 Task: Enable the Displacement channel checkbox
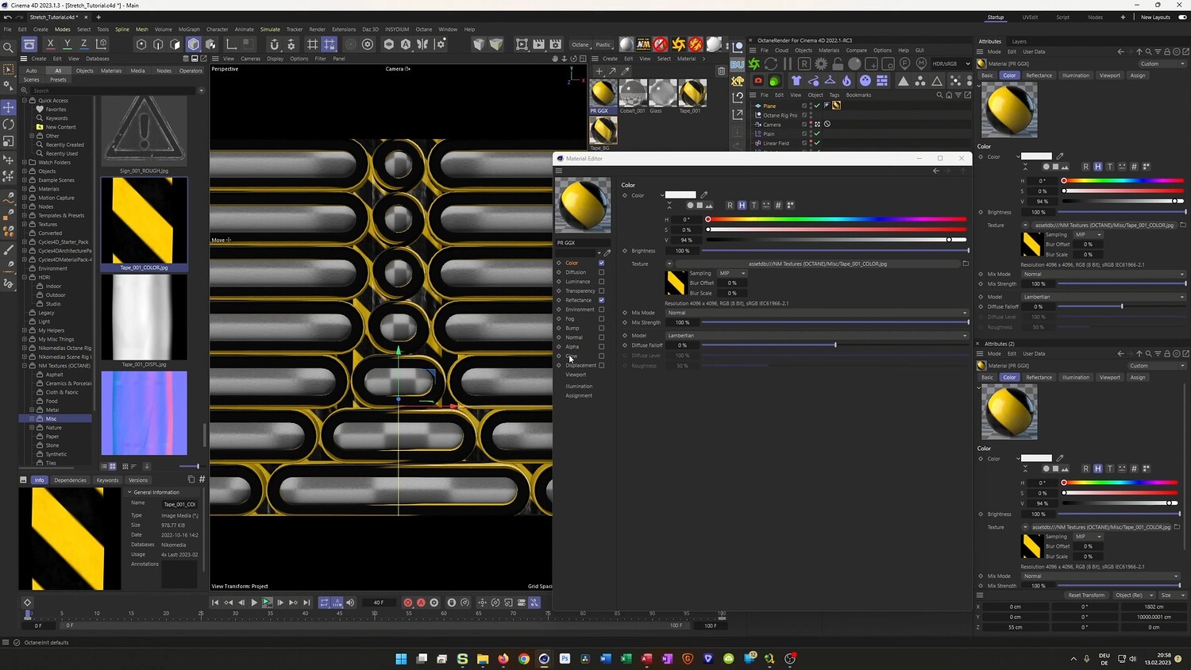coord(601,365)
